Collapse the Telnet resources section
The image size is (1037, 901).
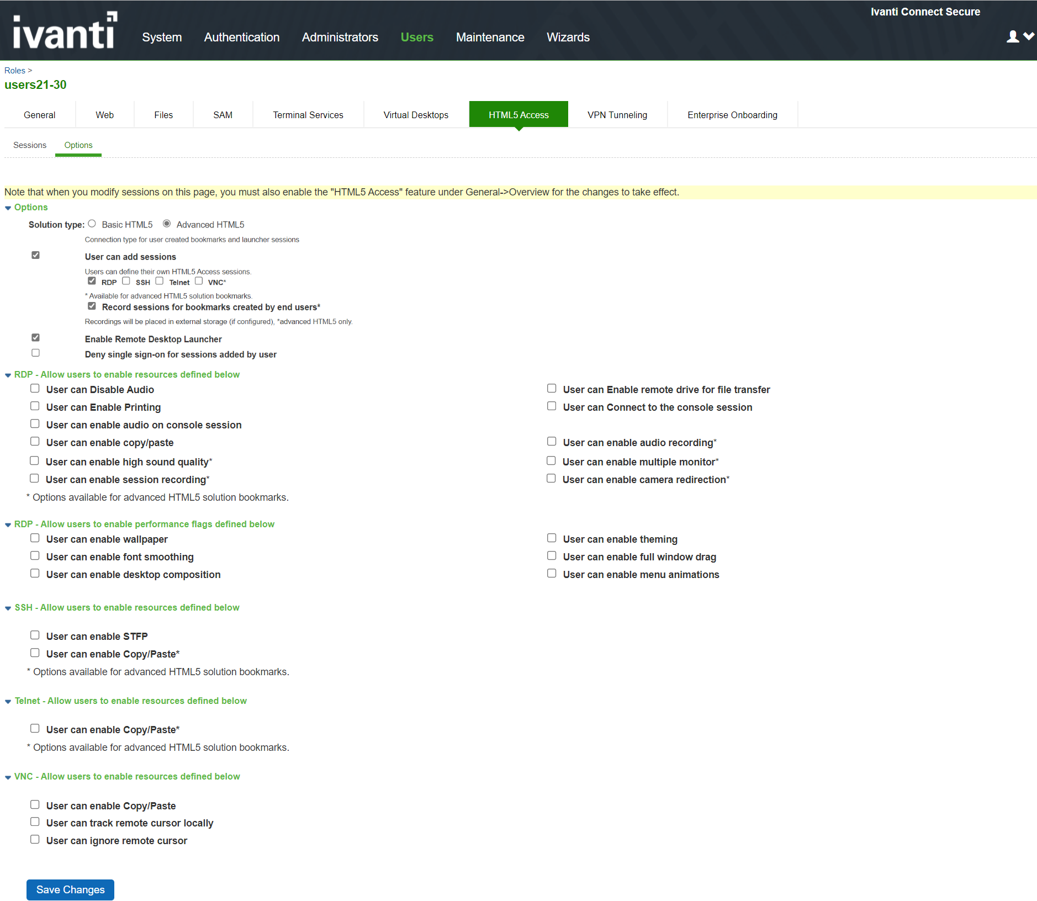point(8,702)
